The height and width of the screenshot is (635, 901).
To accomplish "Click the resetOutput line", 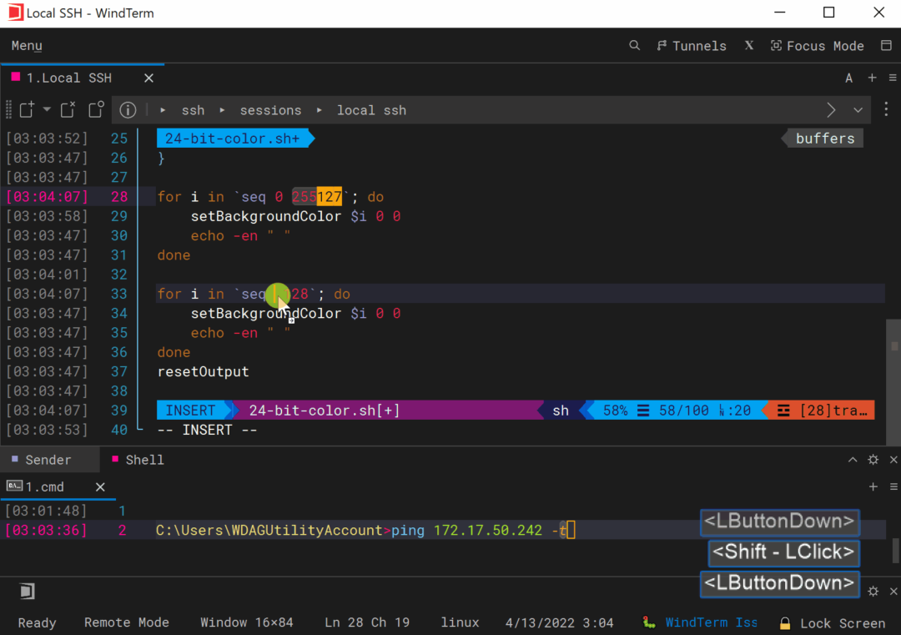I will (204, 372).
